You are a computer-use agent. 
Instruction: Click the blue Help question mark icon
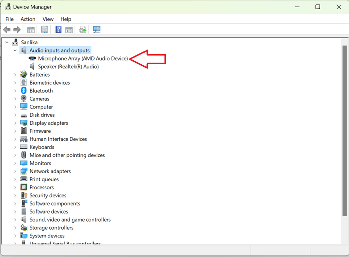tap(58, 29)
